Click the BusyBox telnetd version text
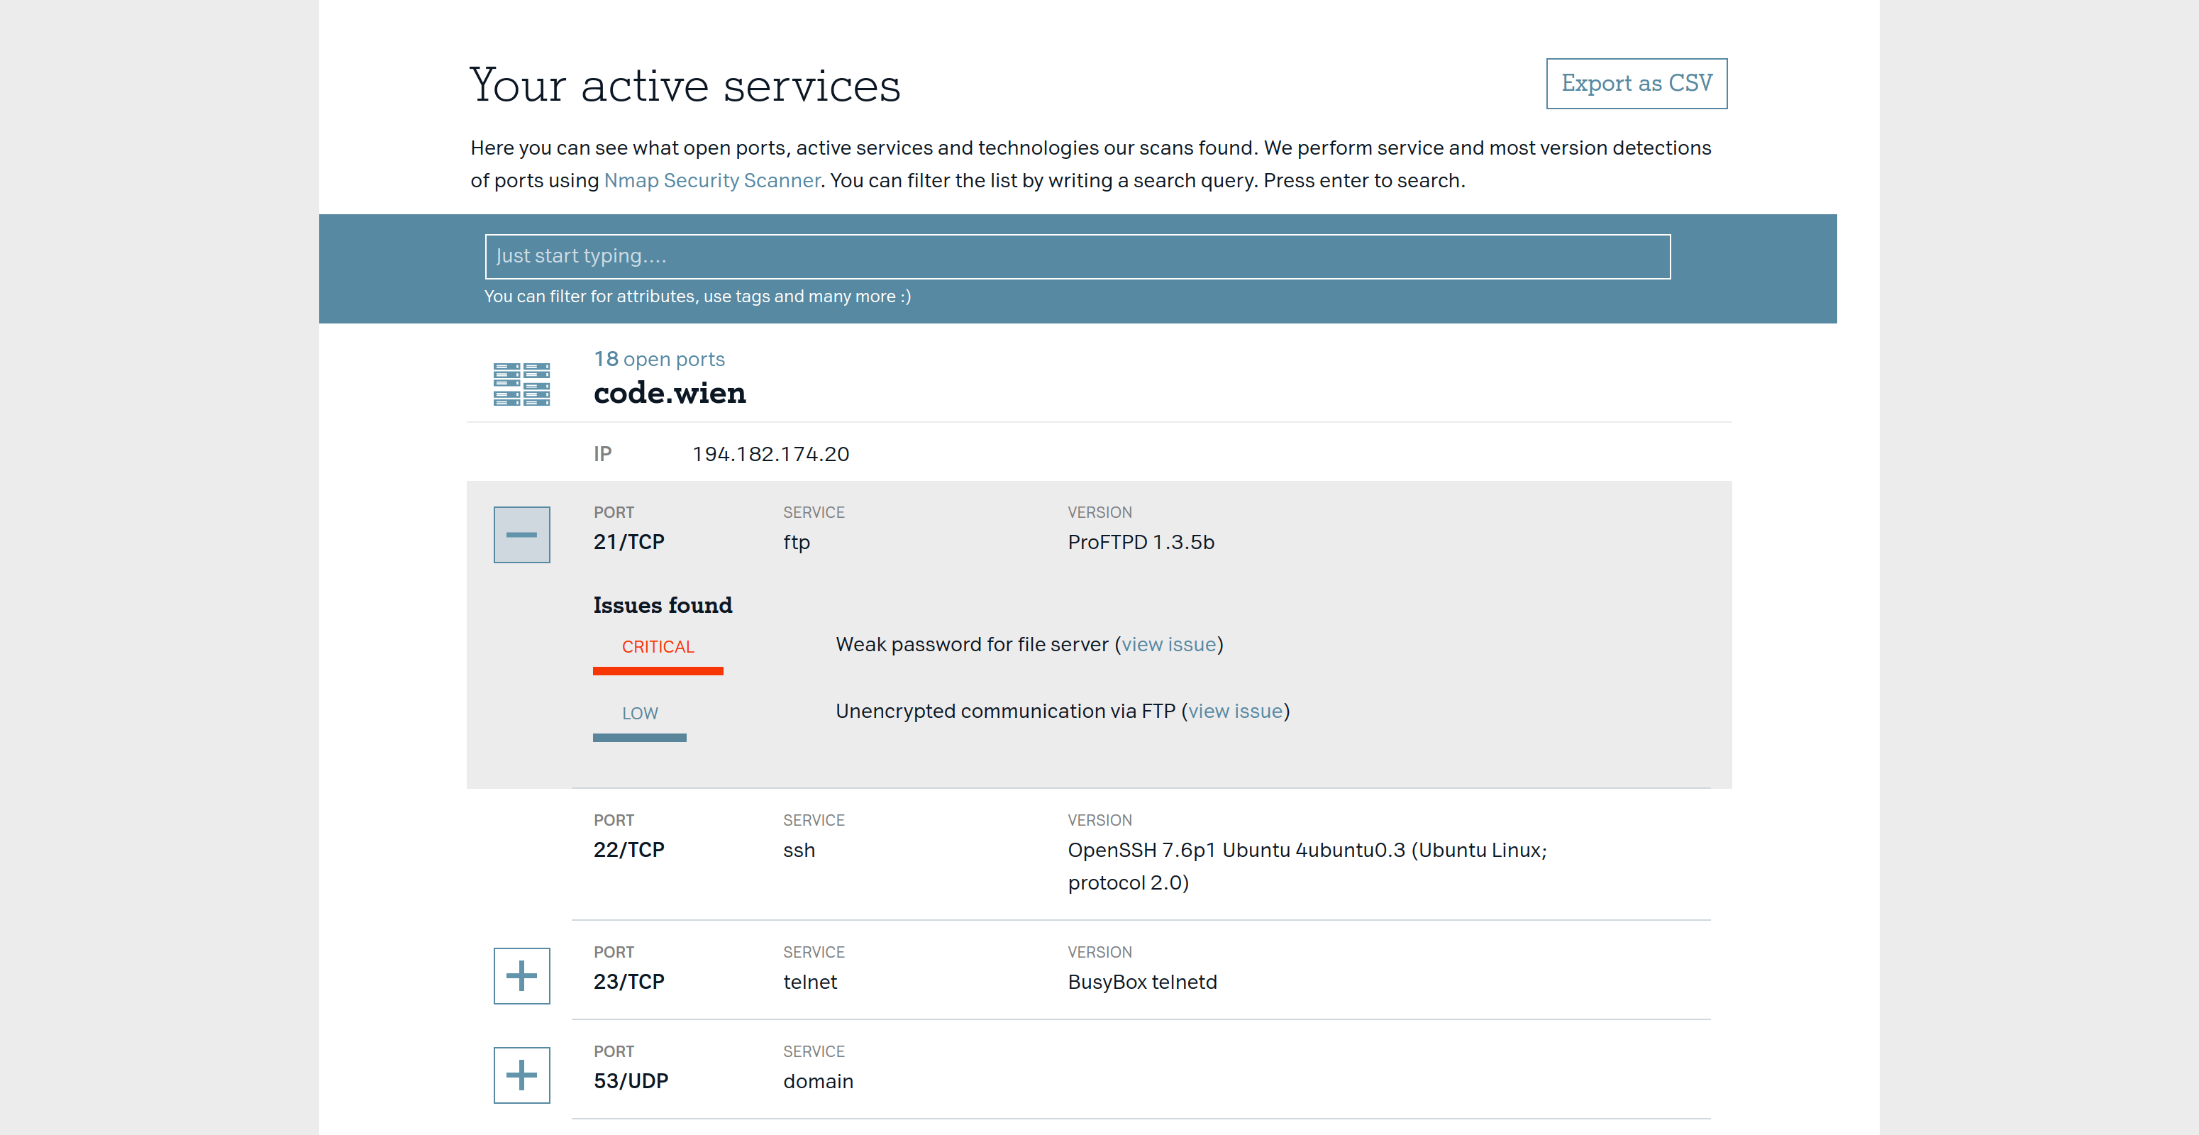Screen dimensions: 2199x1135 (1141, 982)
